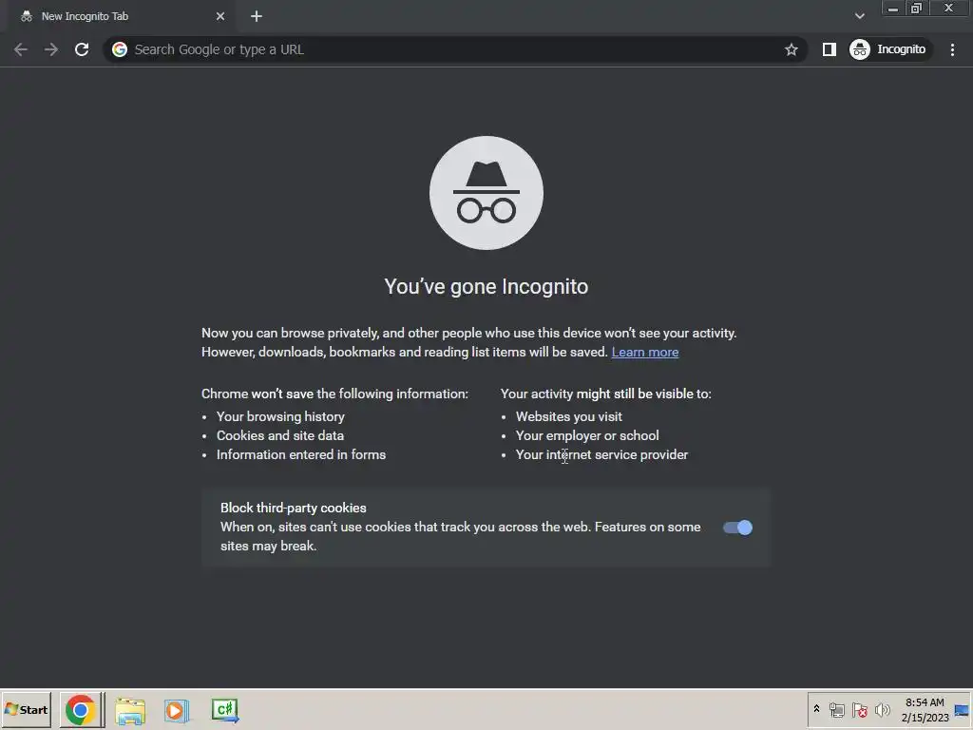Select the New Incognito Tab tab
The width and height of the screenshot is (973, 730).
tap(121, 17)
